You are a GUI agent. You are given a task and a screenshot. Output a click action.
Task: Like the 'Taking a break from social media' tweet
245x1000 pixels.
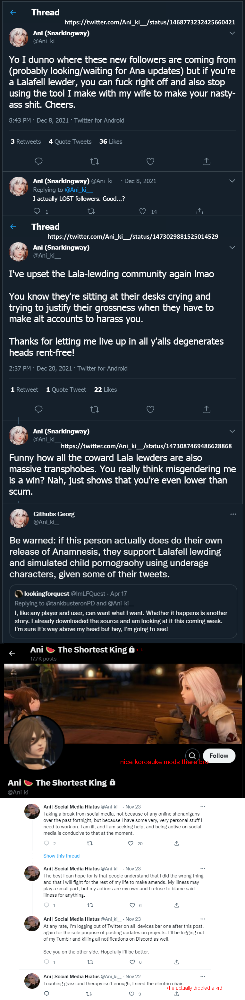pyautogui.click(x=131, y=843)
